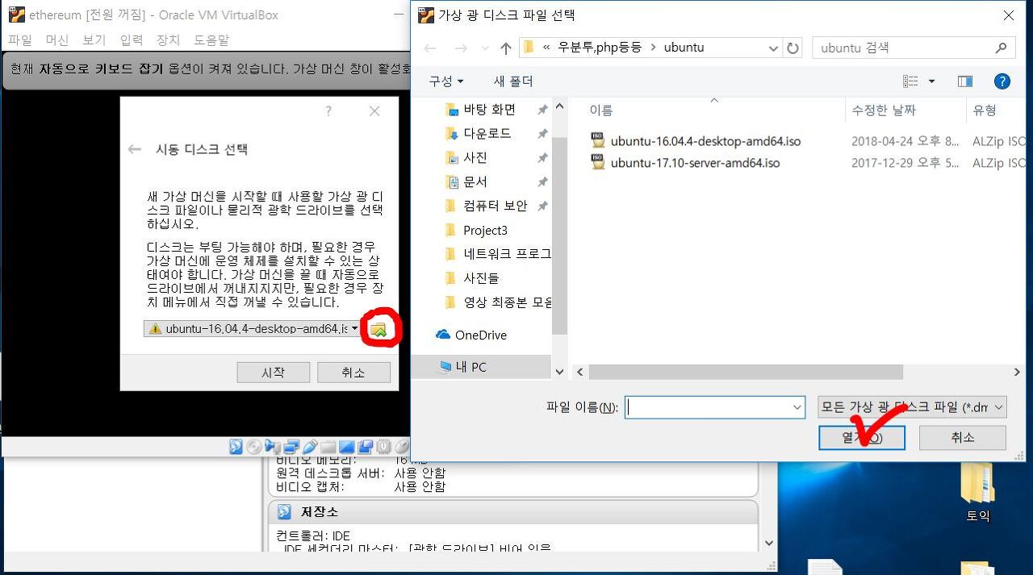Image resolution: width=1033 pixels, height=575 pixels.
Task: Open the 입력 menu in VirtualBox
Action: point(131,40)
